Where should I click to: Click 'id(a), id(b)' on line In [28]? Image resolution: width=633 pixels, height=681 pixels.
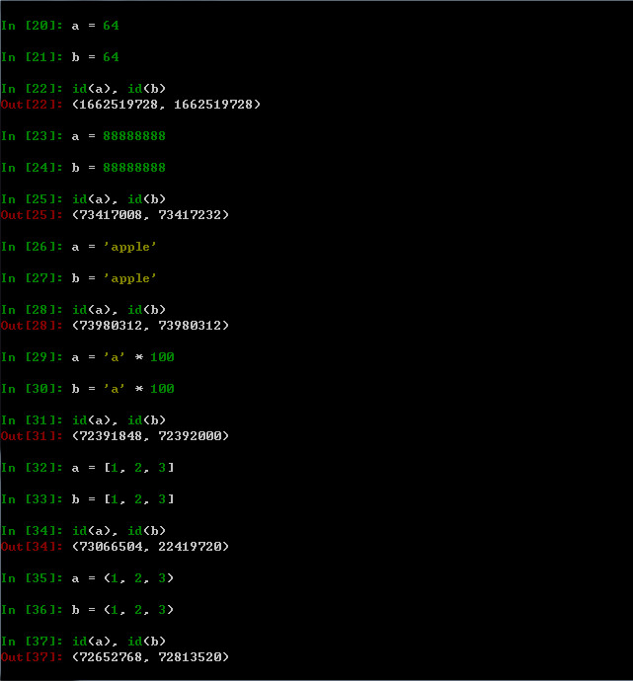119,310
